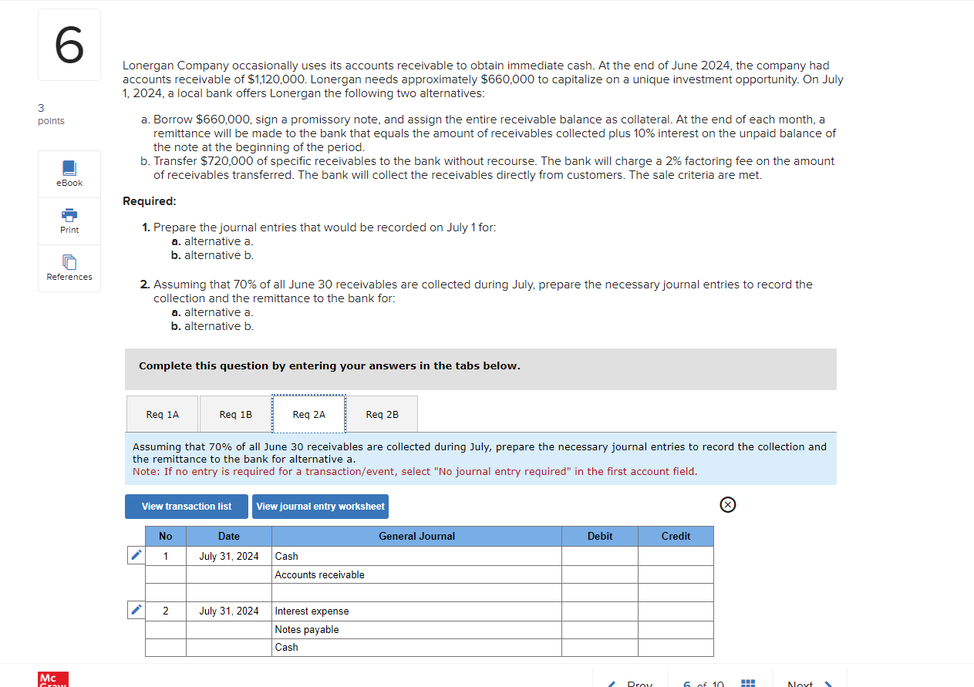Screen dimensions: 974x687
Task: Open the References panel
Action: (69, 268)
